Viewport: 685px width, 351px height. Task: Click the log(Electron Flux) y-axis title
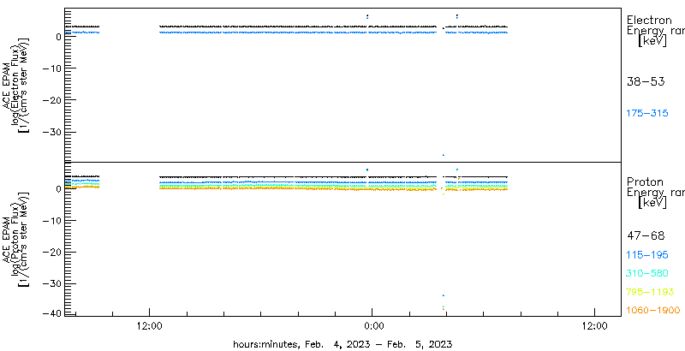15,85
